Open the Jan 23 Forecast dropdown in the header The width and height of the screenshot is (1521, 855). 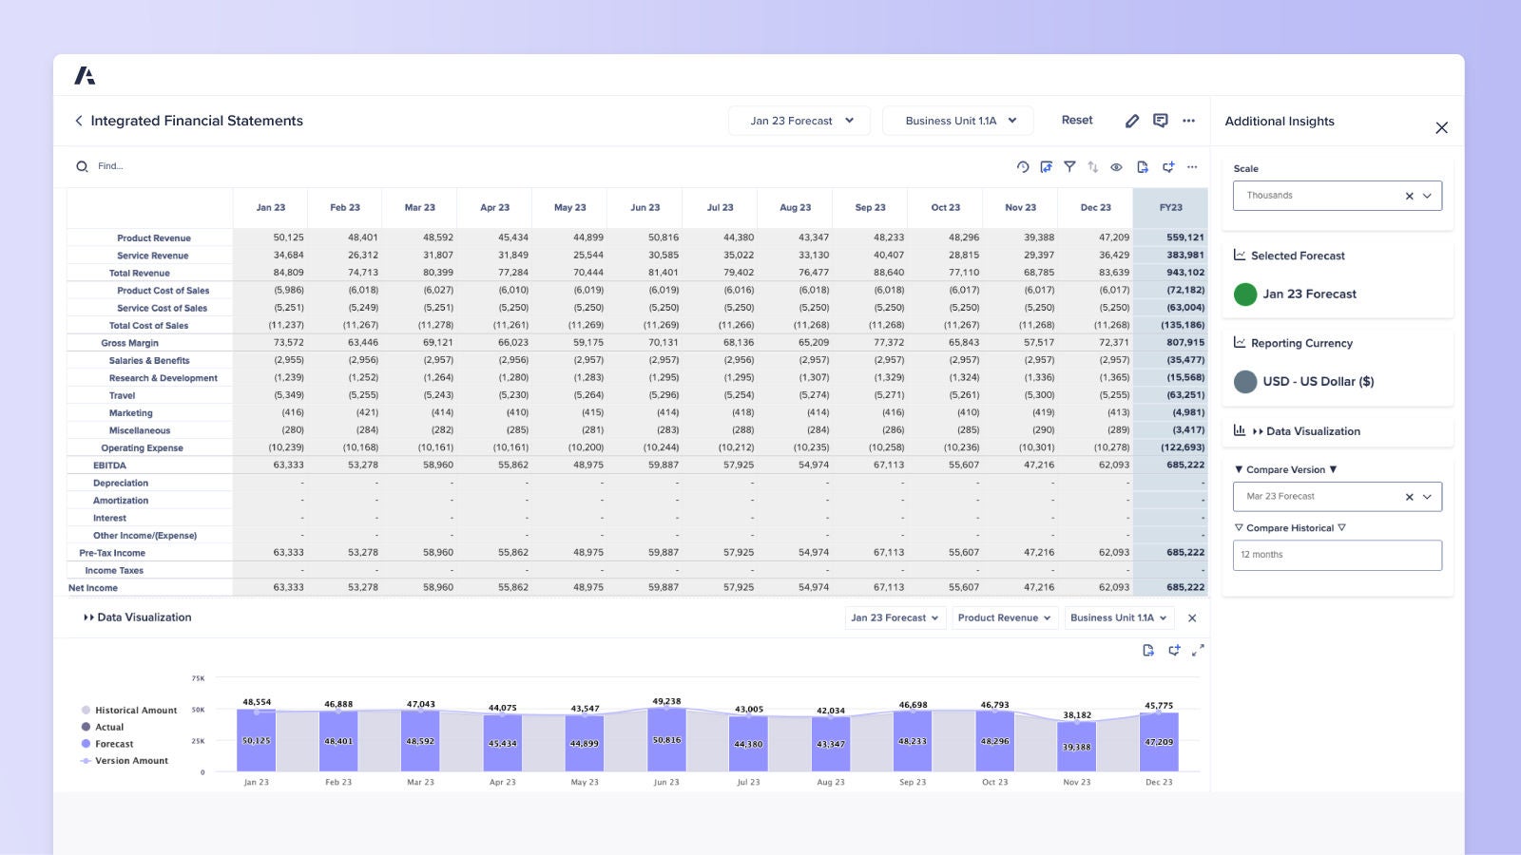tap(799, 121)
